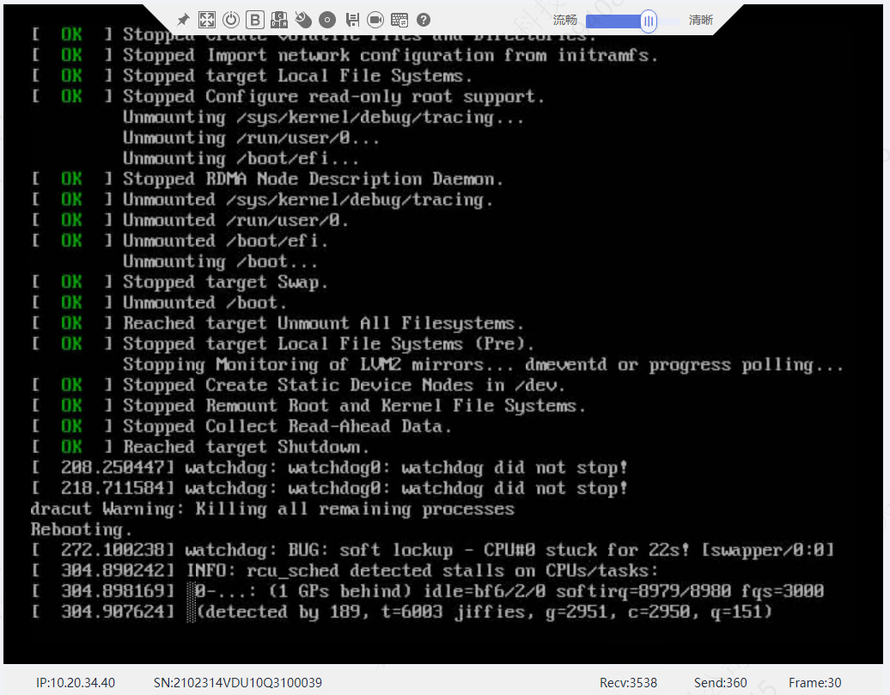Pin the KVM console toolbar
Image resolution: width=890 pixels, height=695 pixels.
point(183,21)
